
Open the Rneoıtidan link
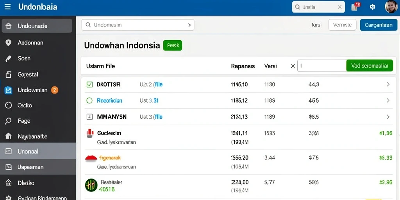[x=109, y=100]
